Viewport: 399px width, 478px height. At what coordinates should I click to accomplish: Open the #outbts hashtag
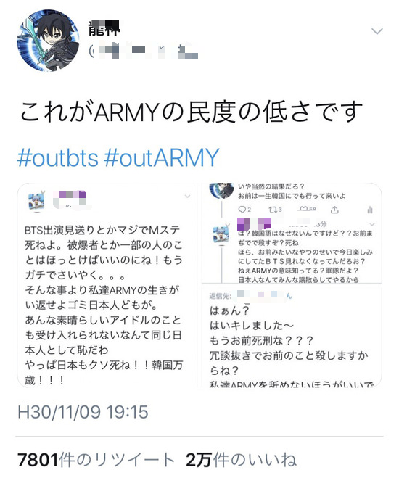58,157
